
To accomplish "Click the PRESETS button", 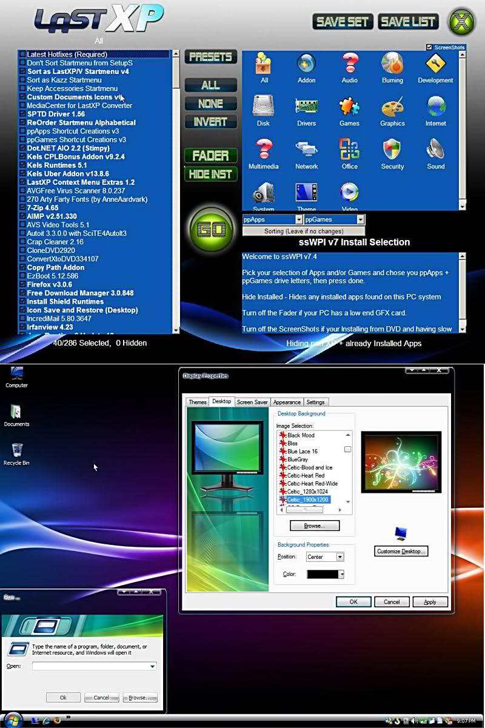I will (x=210, y=56).
